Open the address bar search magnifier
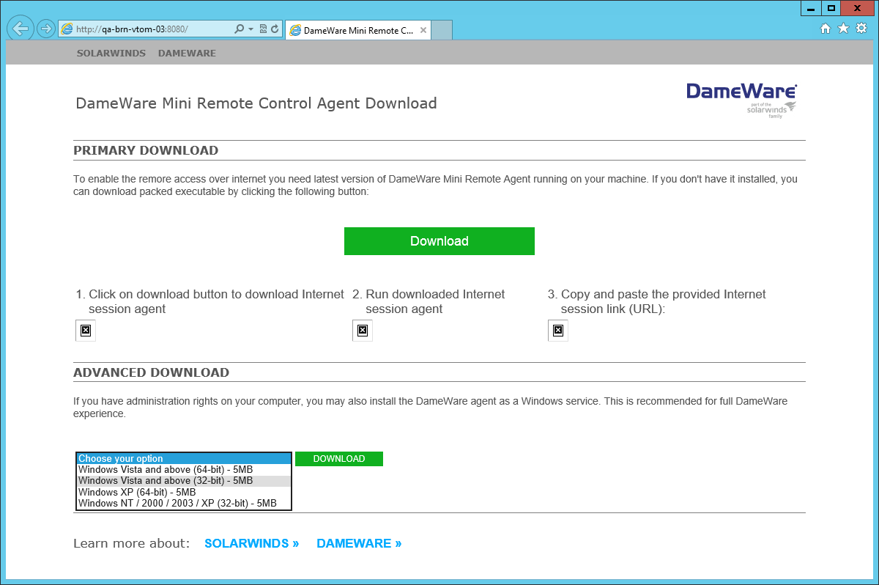This screenshot has height=585, width=879. (x=239, y=29)
